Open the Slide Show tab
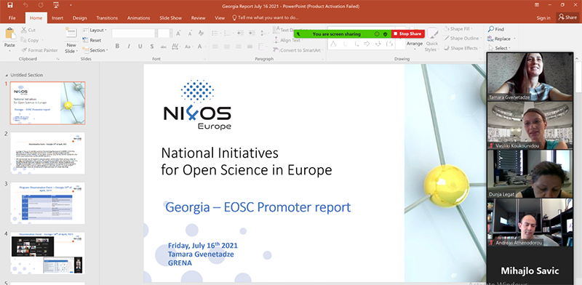 (171, 17)
